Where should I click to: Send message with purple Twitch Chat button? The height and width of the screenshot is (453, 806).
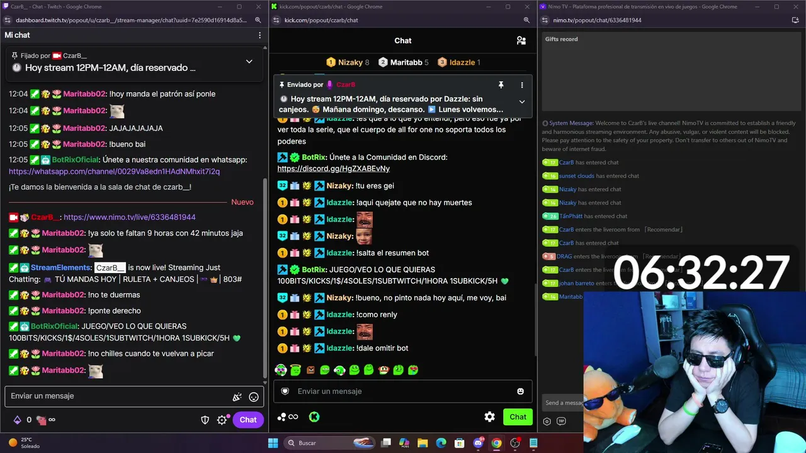(x=248, y=420)
